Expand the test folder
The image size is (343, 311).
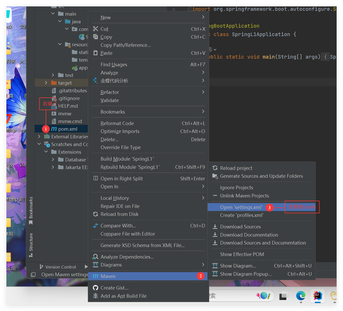point(53,75)
